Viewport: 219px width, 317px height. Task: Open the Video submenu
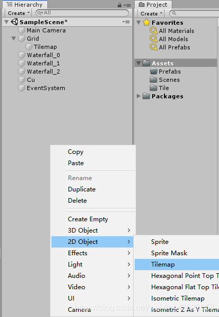93,287
